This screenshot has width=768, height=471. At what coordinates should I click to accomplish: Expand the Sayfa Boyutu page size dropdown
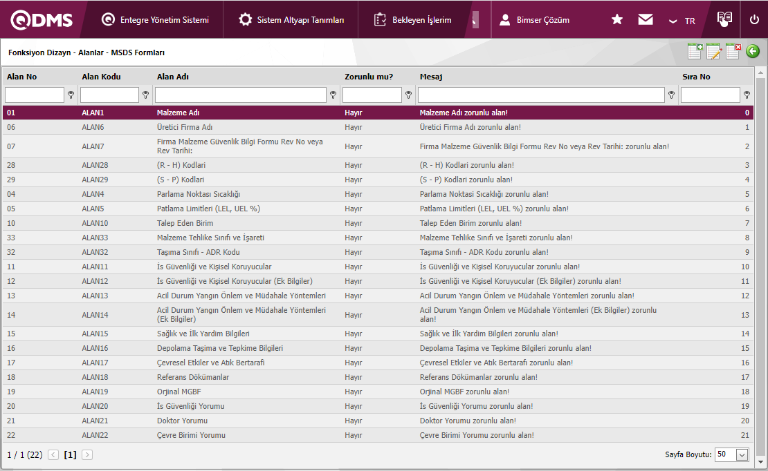[742, 454]
